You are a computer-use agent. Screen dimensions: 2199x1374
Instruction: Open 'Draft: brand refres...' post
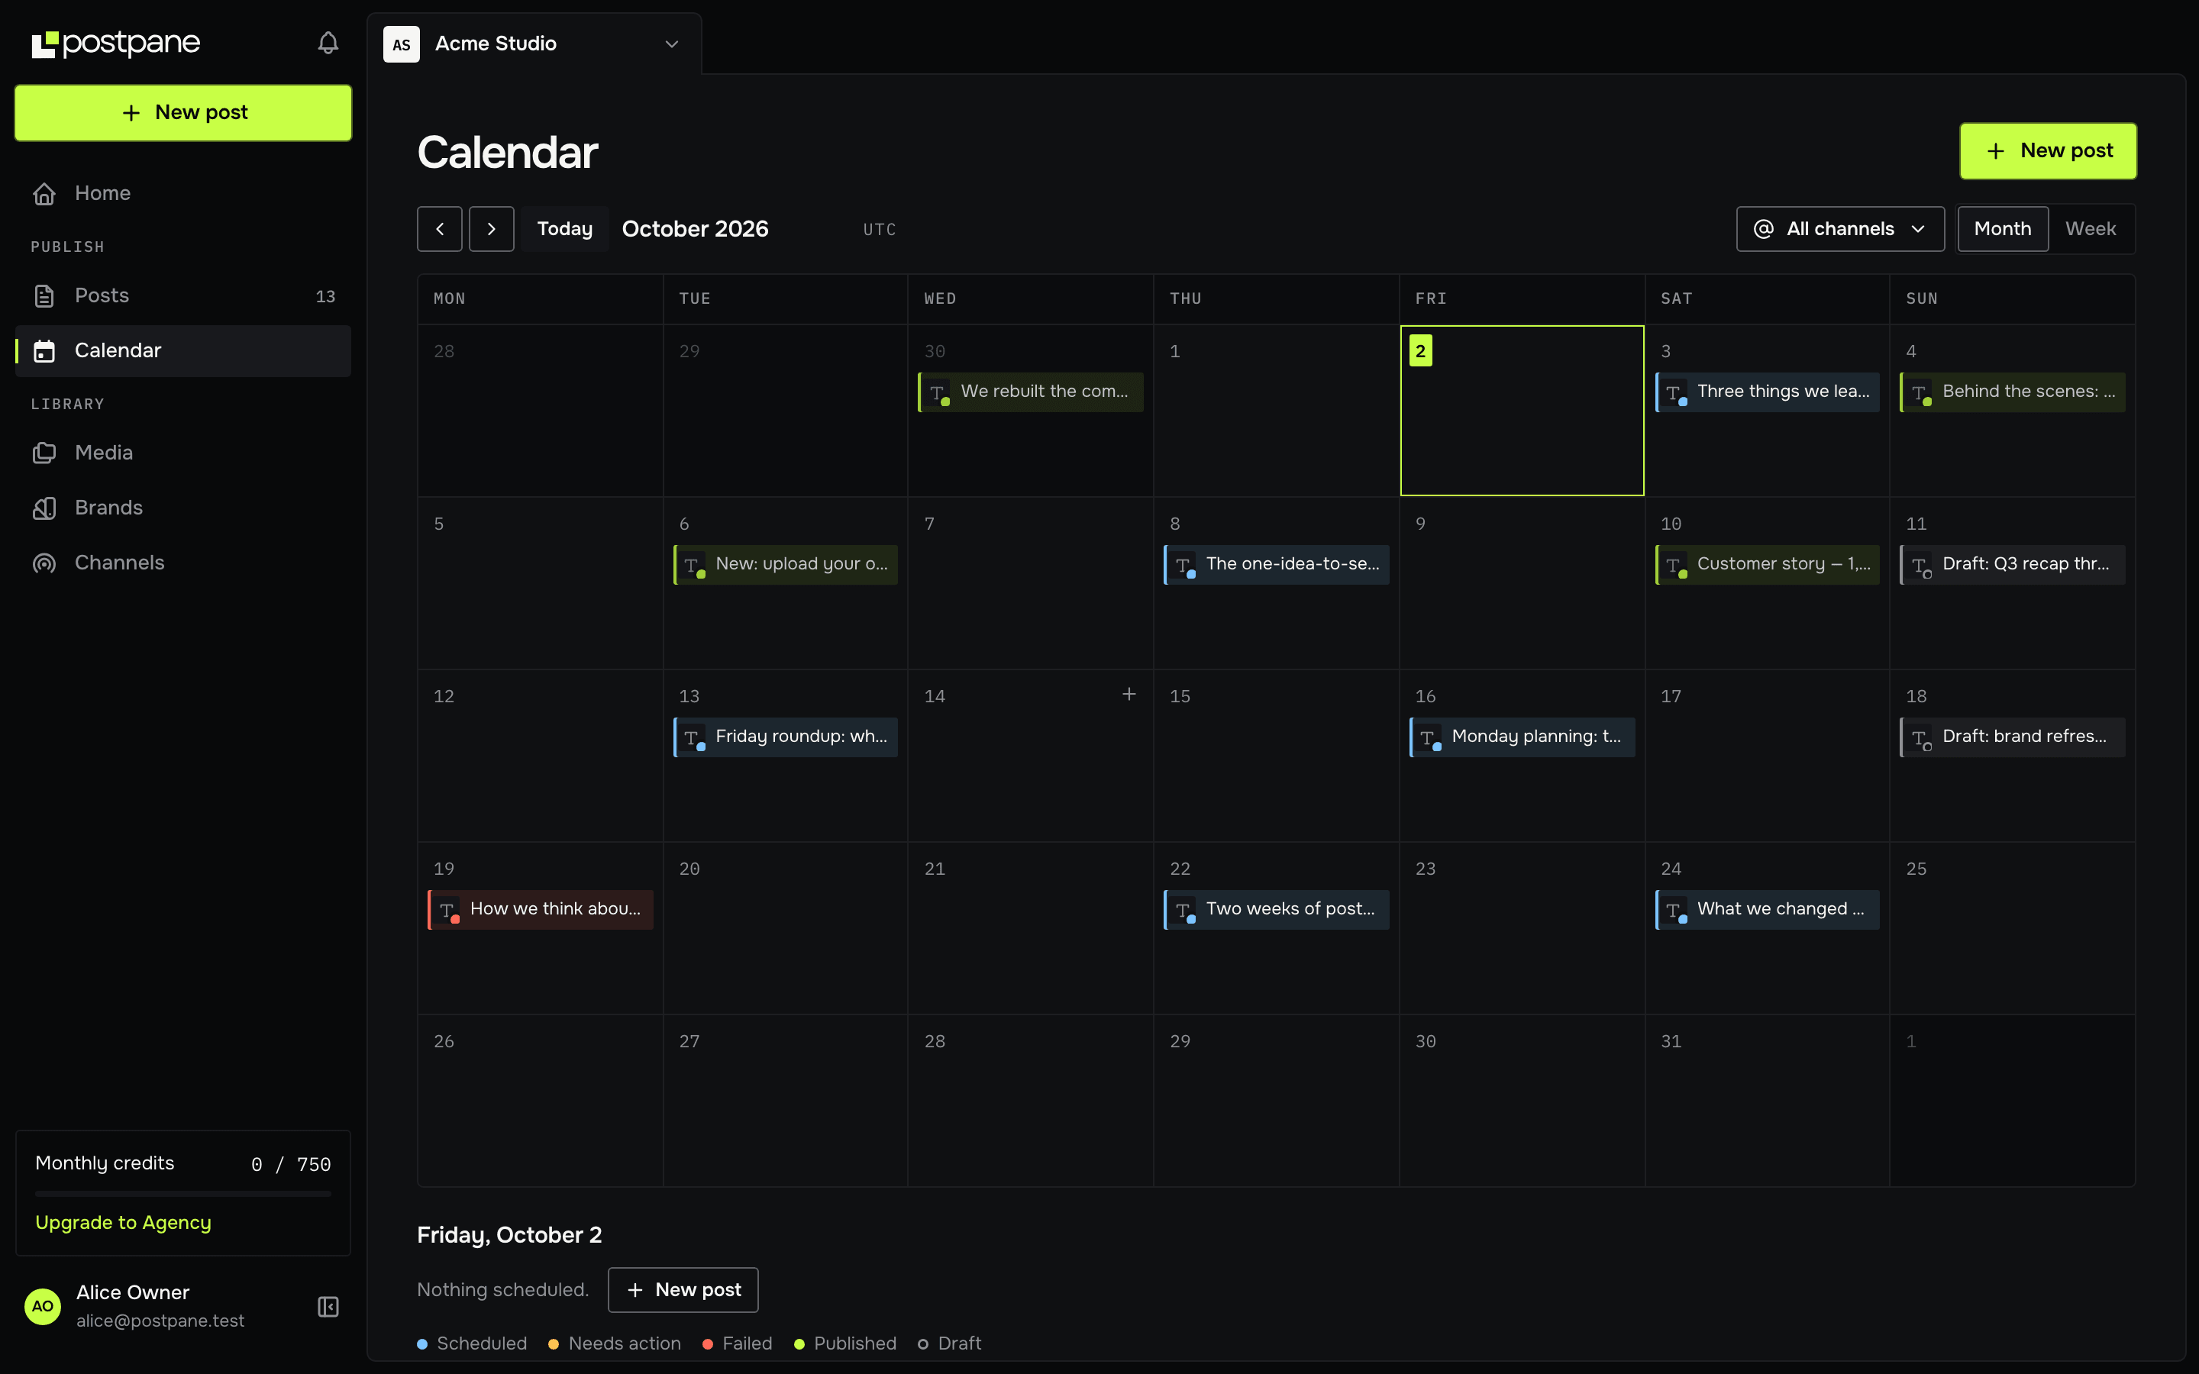(x=2012, y=737)
